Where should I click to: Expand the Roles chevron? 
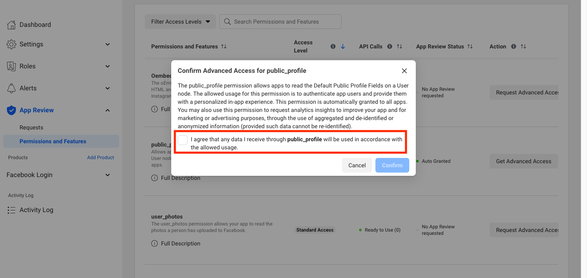point(108,66)
